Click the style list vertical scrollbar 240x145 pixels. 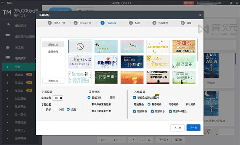(x=197, y=50)
